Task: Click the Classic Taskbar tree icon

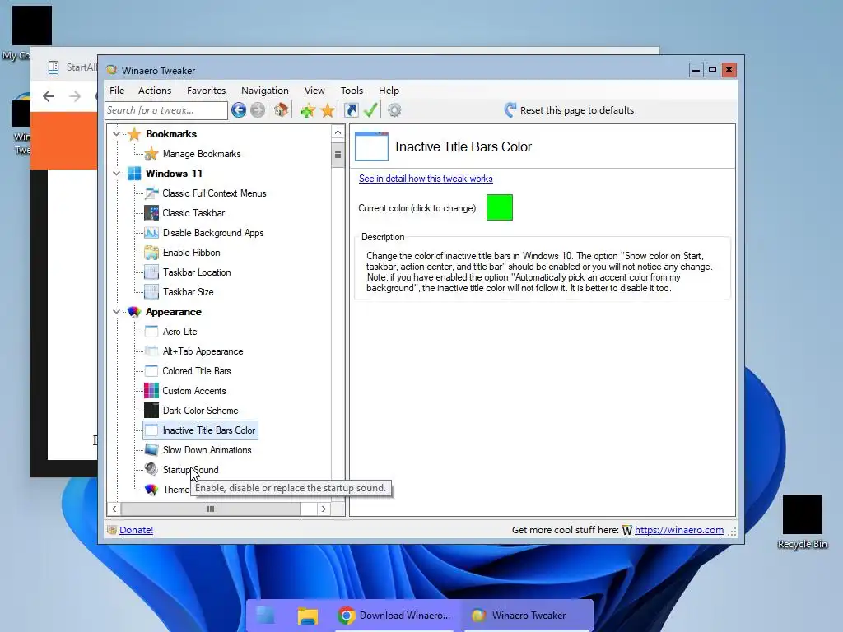Action: click(151, 213)
